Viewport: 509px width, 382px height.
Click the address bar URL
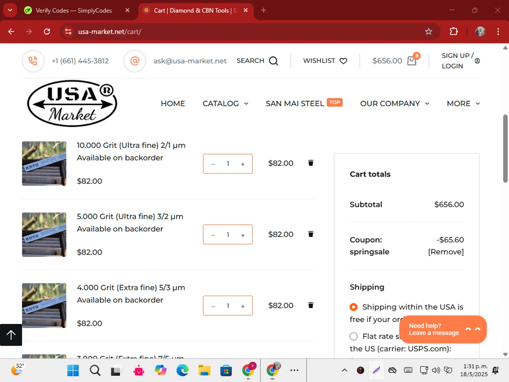(x=110, y=32)
